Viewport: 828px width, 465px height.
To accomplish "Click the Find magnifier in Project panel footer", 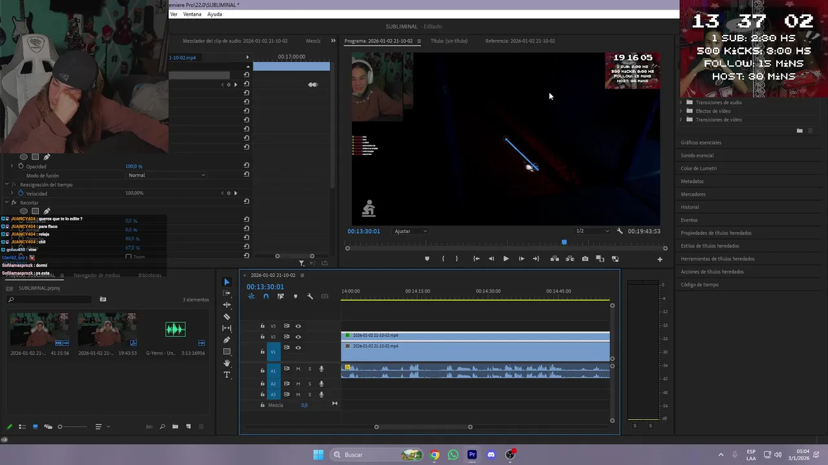I will (x=162, y=427).
